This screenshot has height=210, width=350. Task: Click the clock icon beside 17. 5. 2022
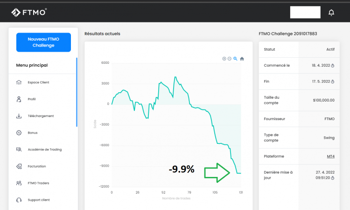333,82
